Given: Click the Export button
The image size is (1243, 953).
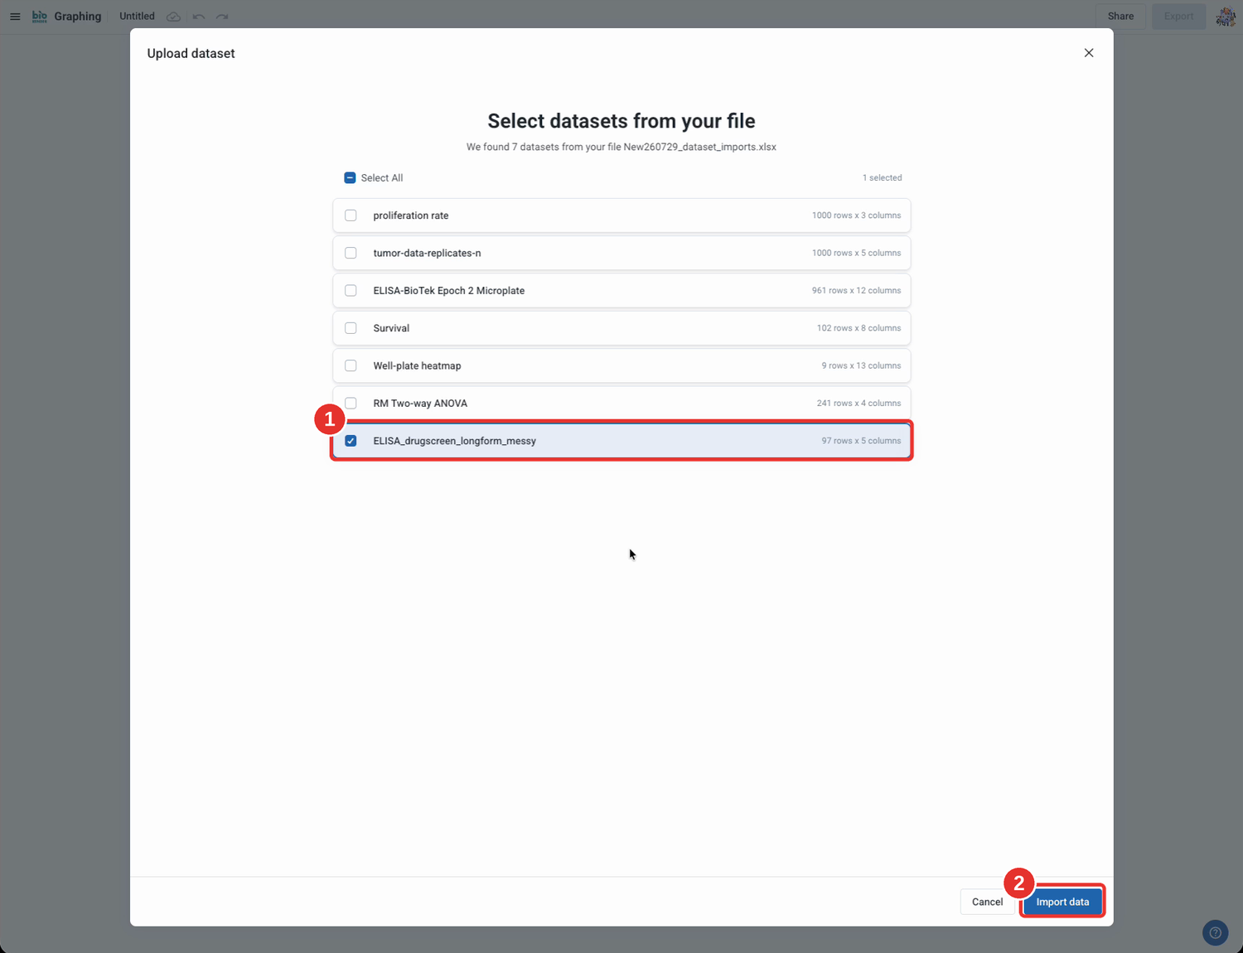Looking at the screenshot, I should pyautogui.click(x=1178, y=17).
